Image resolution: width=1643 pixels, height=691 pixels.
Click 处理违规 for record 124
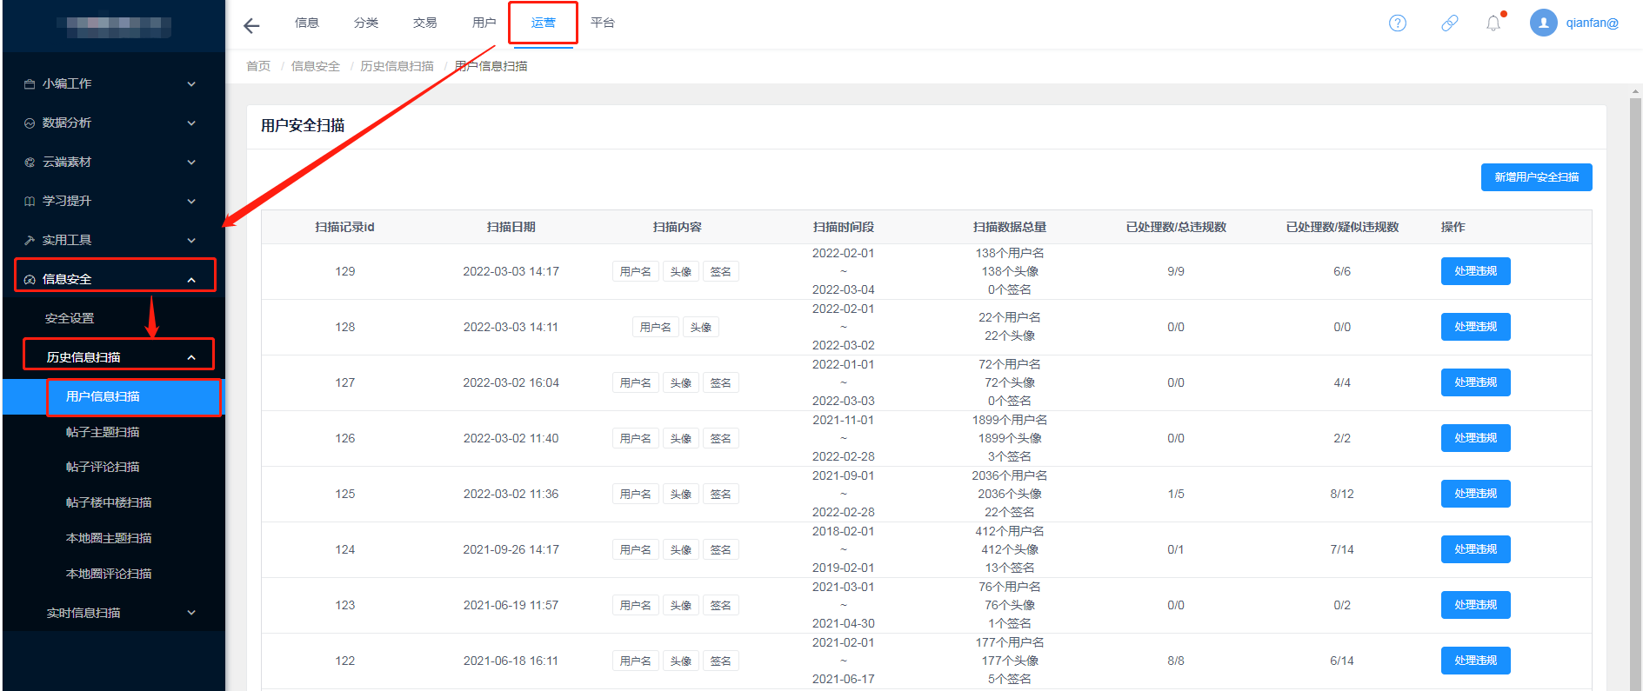(1475, 549)
